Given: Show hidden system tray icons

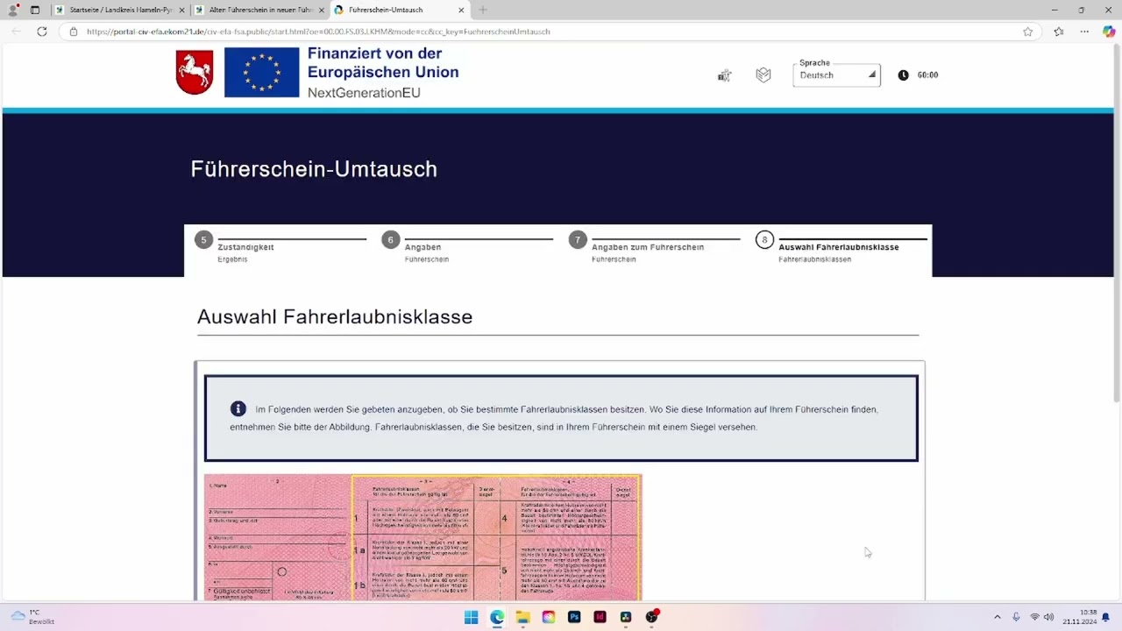Looking at the screenshot, I should pyautogui.click(x=997, y=617).
